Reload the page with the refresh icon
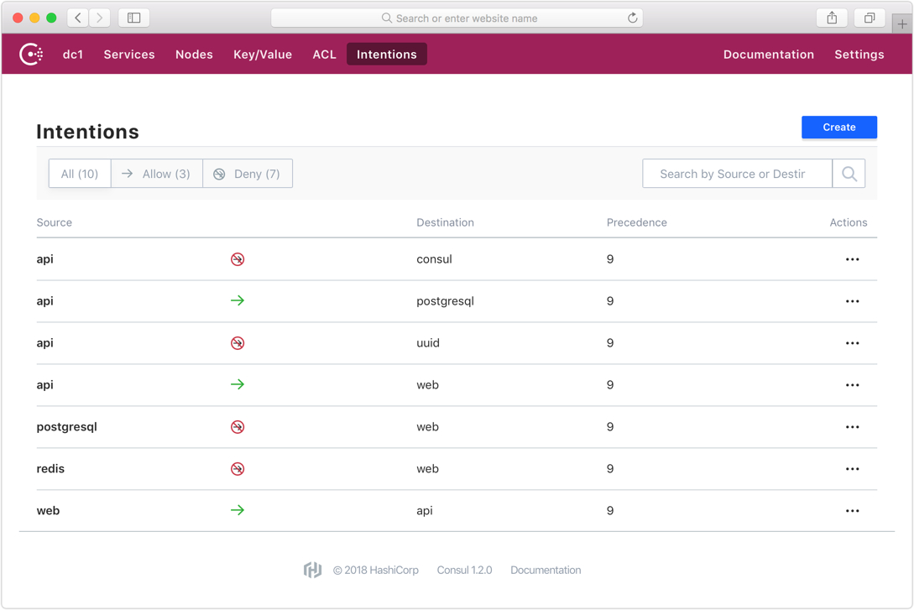The width and height of the screenshot is (914, 610). pyautogui.click(x=632, y=18)
